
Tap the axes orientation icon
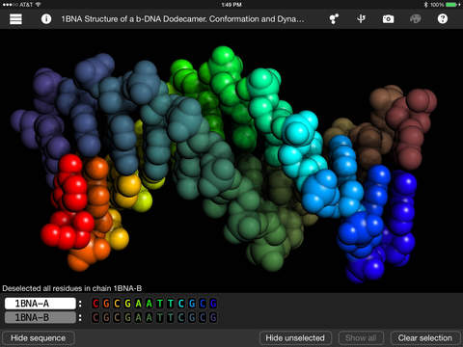pos(361,19)
